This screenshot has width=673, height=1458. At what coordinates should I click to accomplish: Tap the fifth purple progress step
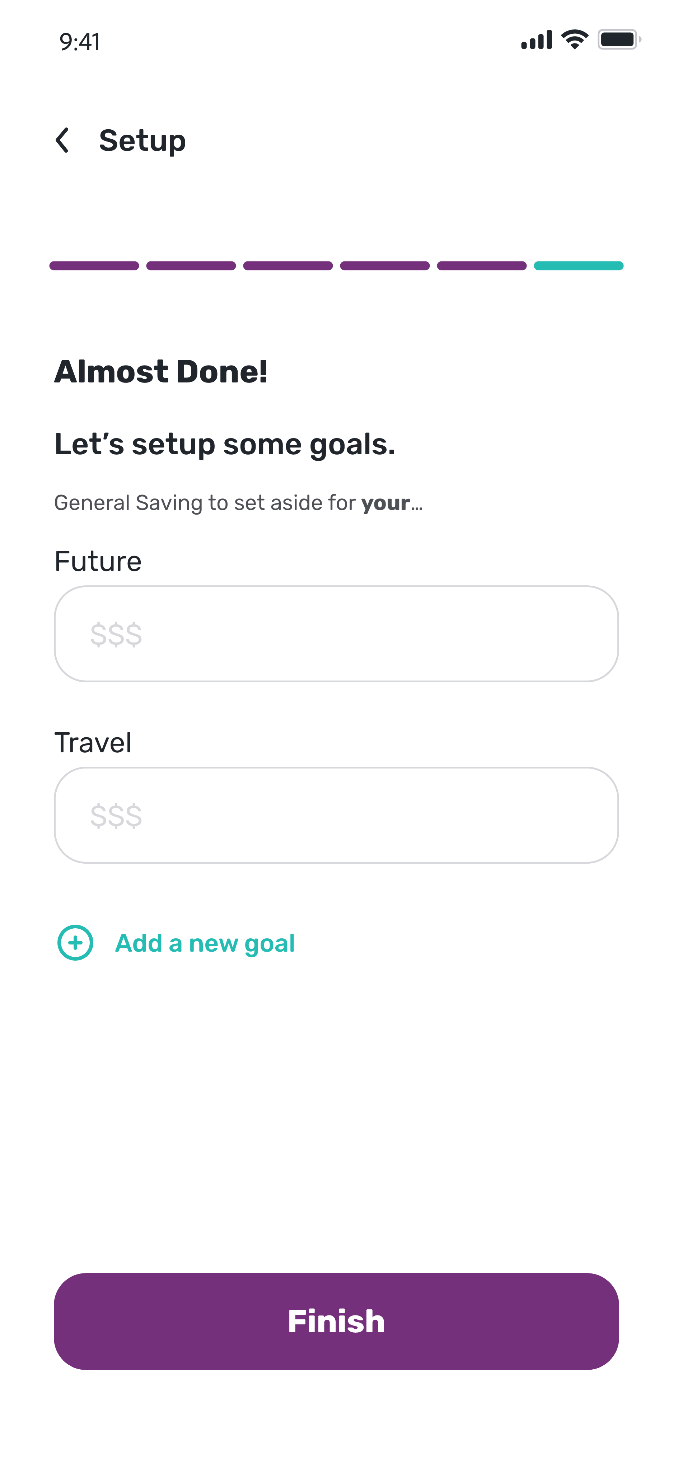click(x=482, y=265)
